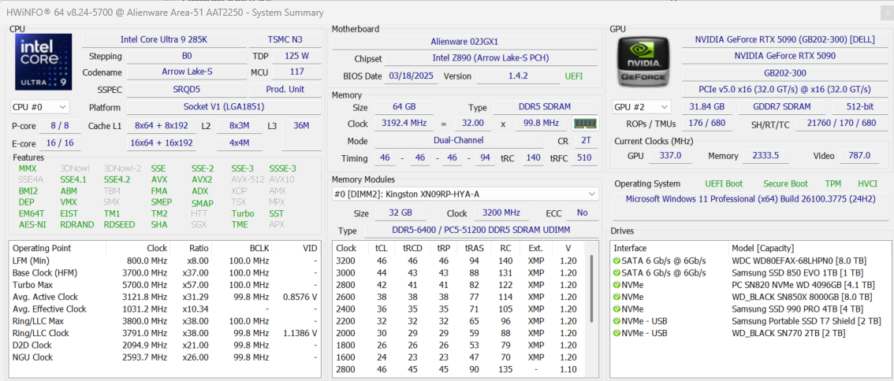Click the 64 GB memory size value
The image size is (894, 381).
click(404, 107)
